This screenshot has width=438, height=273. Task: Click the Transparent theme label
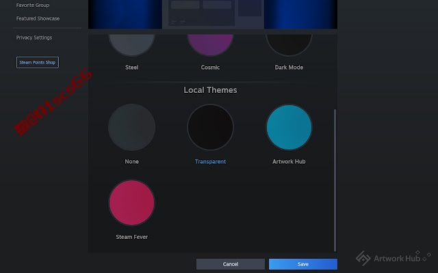210,162
